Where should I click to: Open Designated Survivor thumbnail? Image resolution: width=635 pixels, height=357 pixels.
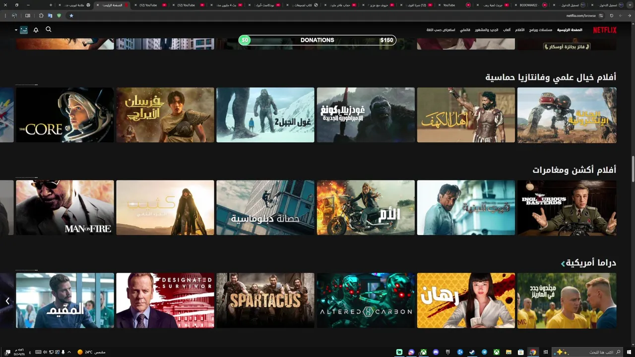tap(165, 300)
